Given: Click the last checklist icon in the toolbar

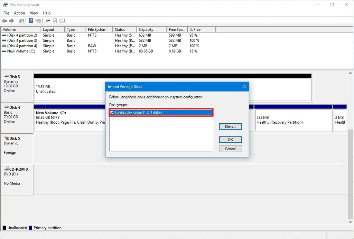Looking at the screenshot, I should click(x=62, y=20).
